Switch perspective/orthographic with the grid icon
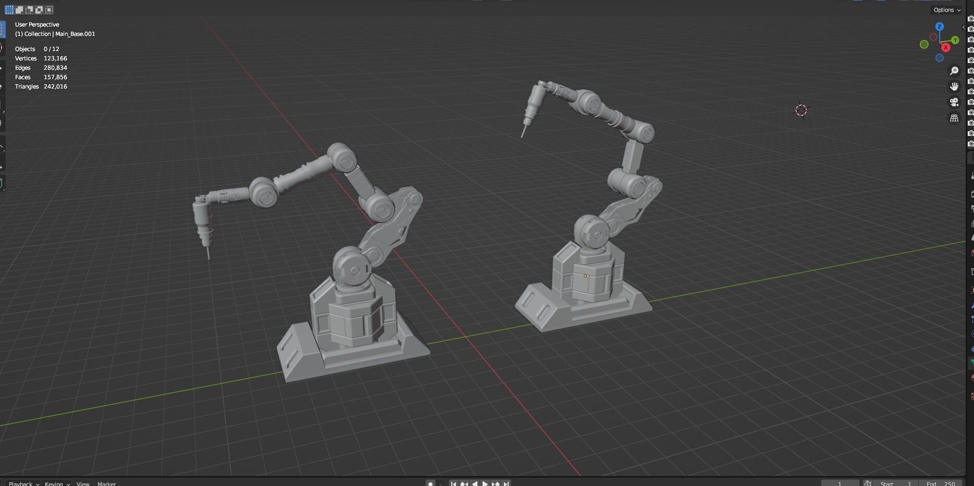 click(x=954, y=118)
